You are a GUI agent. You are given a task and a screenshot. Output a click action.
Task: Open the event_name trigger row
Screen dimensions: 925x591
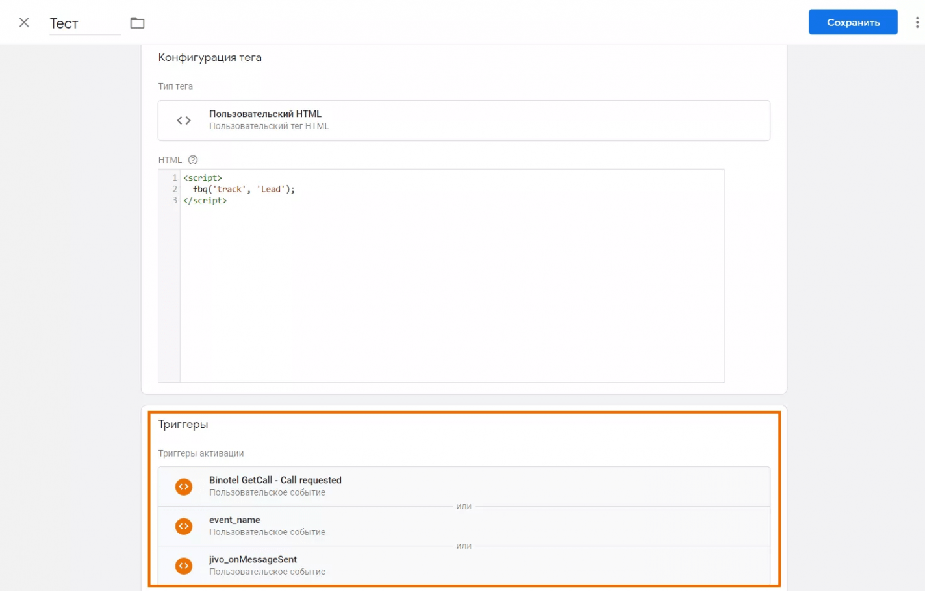point(464,526)
